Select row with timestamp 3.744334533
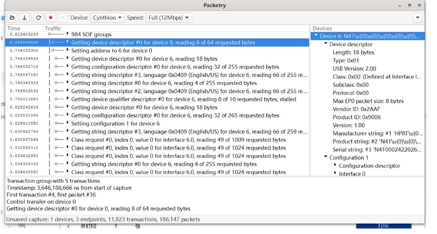 coord(157,59)
